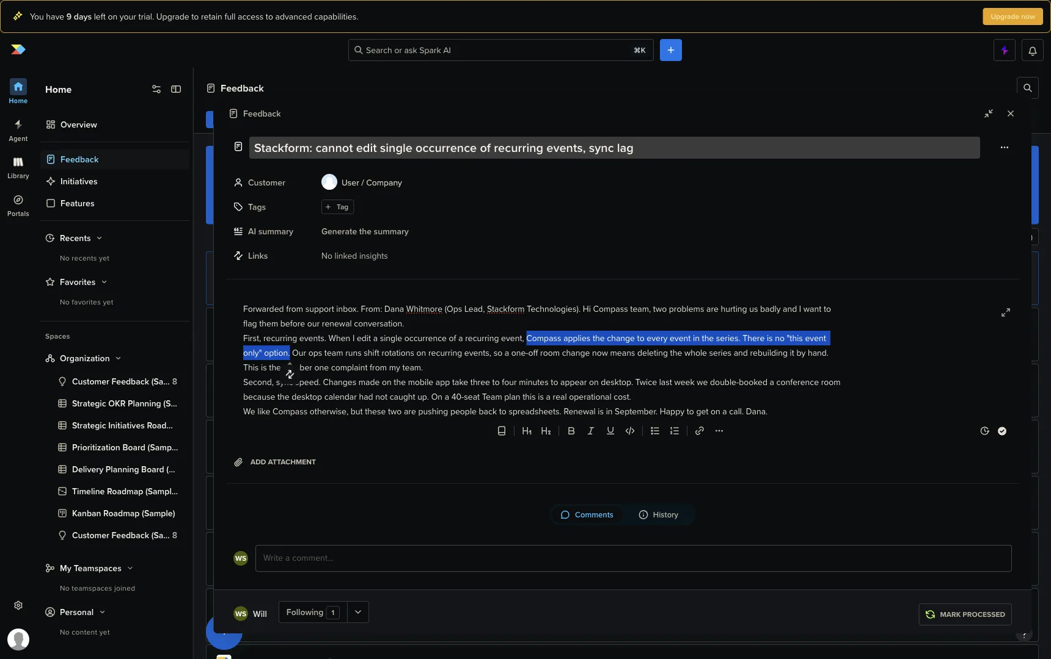The width and height of the screenshot is (1051, 659).
Task: Click the create-insight icon below highlighted text
Action: [290, 374]
